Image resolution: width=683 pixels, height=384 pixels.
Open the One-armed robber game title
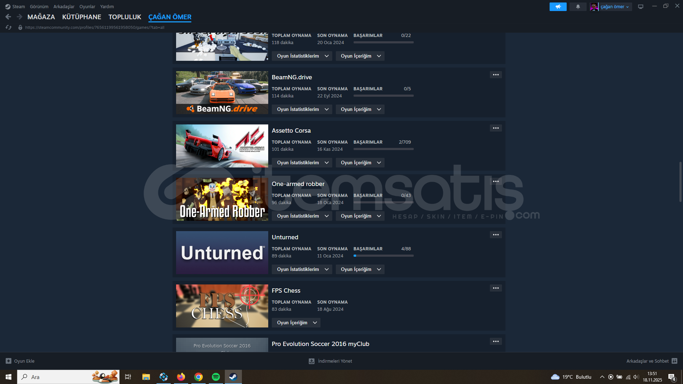point(298,184)
